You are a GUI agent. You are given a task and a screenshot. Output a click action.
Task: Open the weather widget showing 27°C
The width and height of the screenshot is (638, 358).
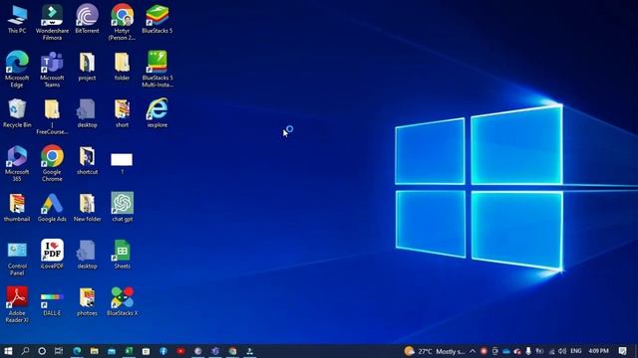(435, 351)
